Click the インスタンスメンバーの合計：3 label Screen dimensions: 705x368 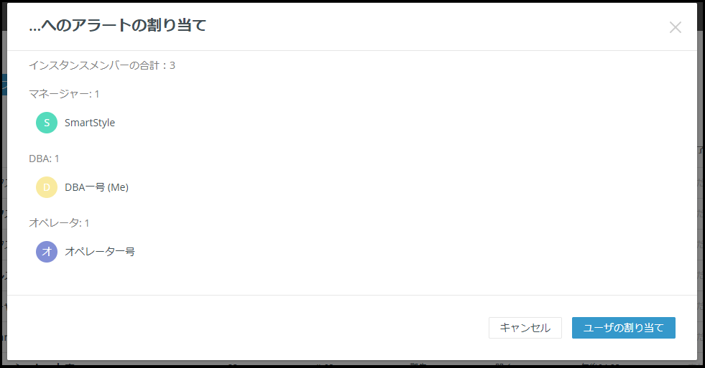coord(102,65)
